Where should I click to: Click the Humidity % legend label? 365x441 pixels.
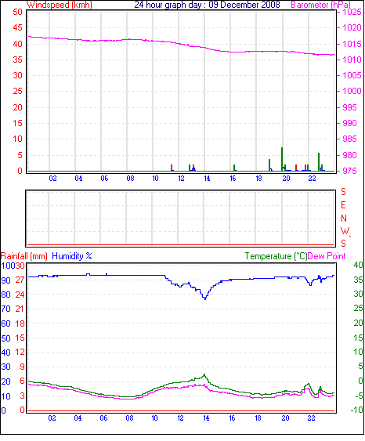click(72, 256)
